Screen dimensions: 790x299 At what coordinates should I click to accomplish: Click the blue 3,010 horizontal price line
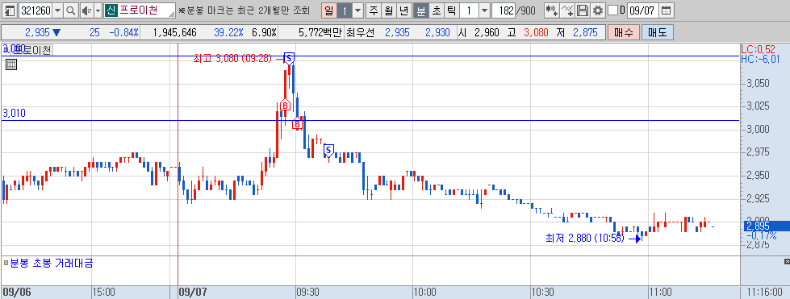(370, 120)
